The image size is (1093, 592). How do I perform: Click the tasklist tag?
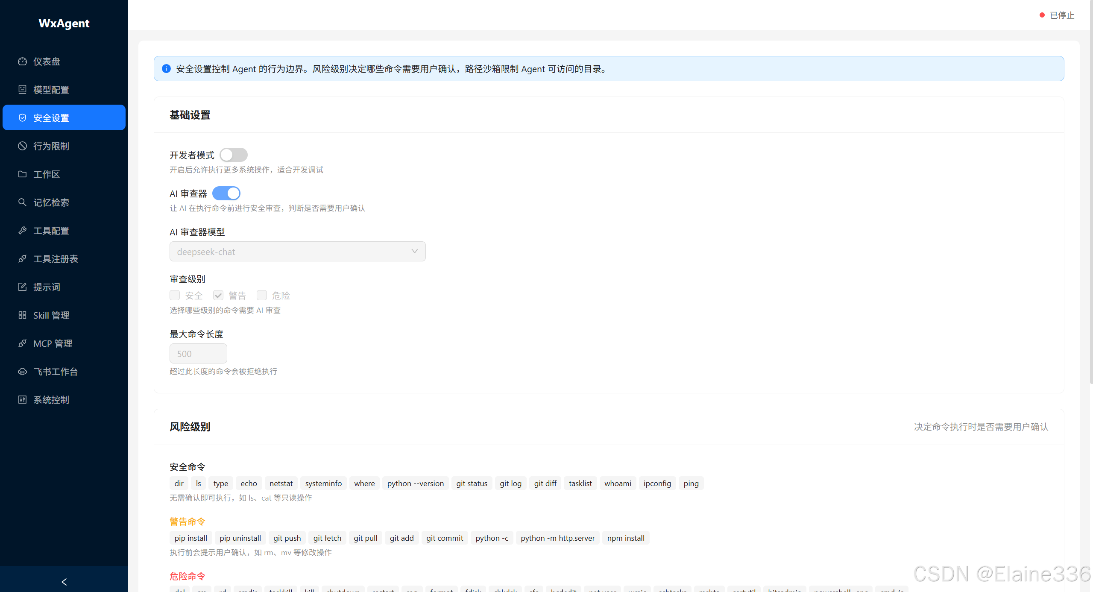click(580, 483)
